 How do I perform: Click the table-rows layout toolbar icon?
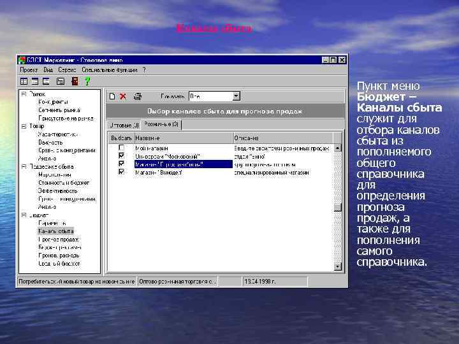(35, 82)
